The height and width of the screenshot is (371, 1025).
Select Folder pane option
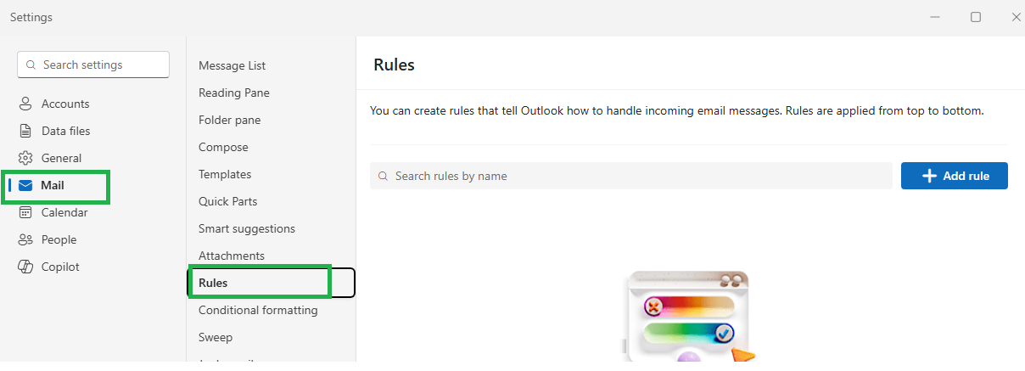230,120
